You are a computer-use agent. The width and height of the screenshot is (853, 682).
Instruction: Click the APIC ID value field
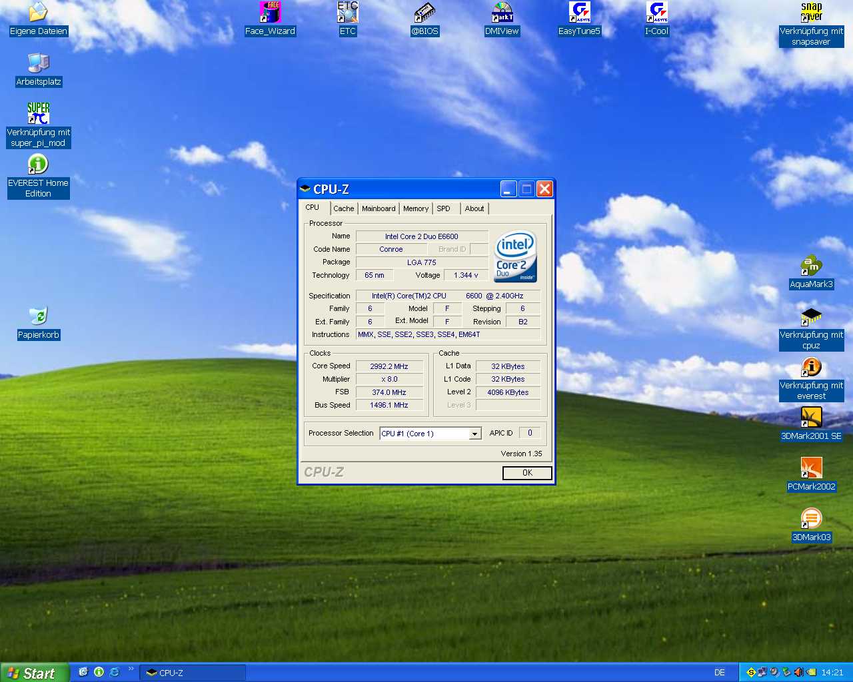pyautogui.click(x=530, y=433)
